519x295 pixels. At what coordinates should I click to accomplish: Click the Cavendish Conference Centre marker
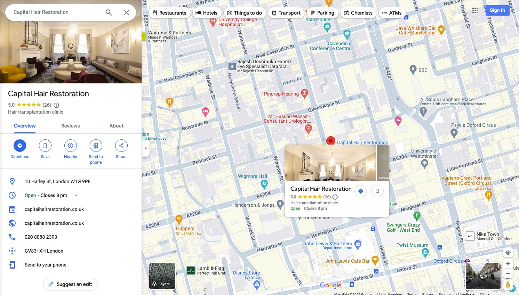347,34
